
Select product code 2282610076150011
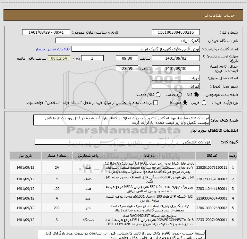pos(212,167)
